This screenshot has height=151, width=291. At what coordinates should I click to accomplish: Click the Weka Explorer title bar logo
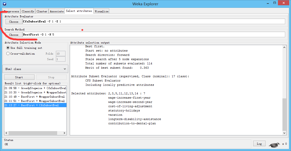click(x=5, y=4)
